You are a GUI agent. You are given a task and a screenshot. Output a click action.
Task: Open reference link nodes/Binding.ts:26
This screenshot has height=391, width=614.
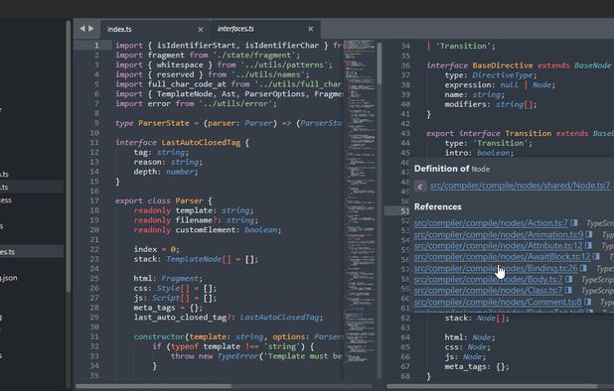[496, 268]
